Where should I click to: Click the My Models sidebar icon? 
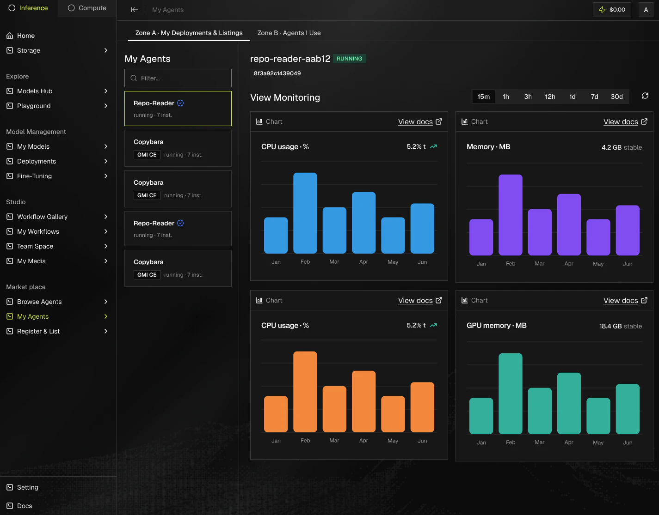click(10, 146)
